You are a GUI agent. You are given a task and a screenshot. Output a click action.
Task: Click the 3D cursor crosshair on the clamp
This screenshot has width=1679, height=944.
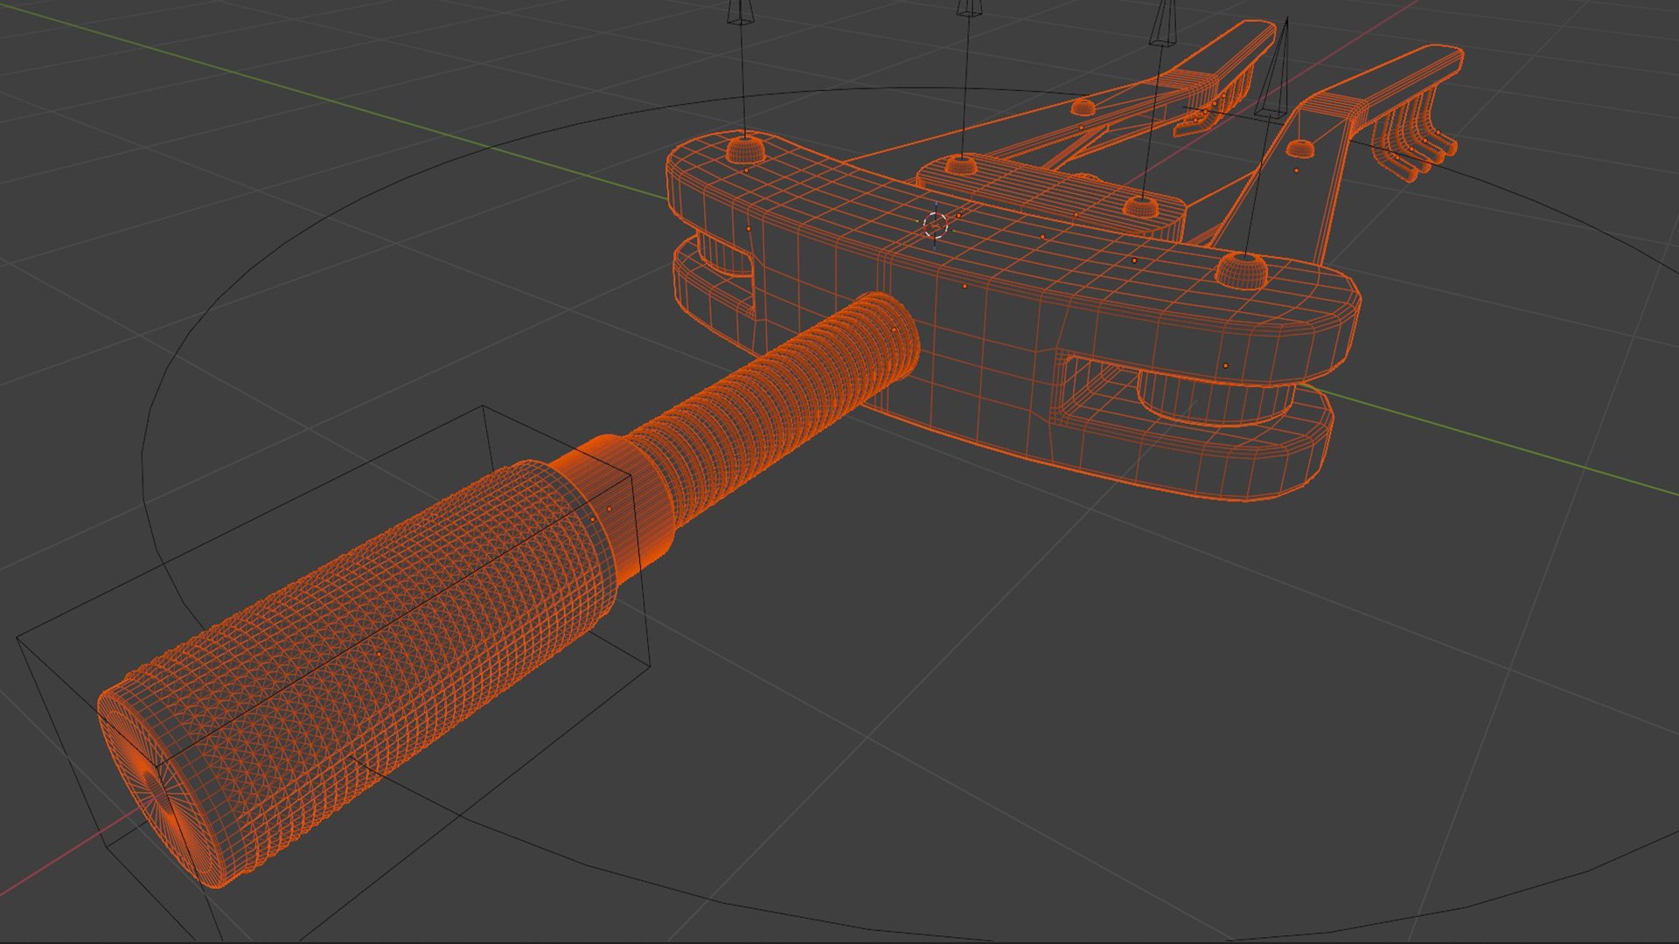pyautogui.click(x=935, y=225)
